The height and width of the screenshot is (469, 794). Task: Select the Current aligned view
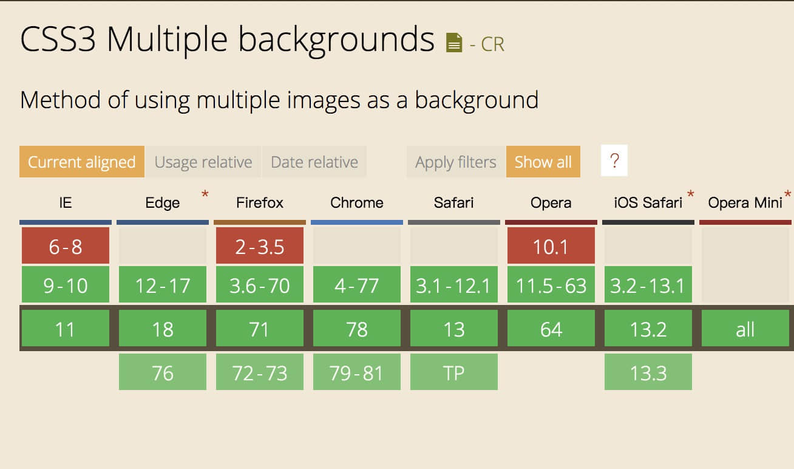[x=82, y=162]
